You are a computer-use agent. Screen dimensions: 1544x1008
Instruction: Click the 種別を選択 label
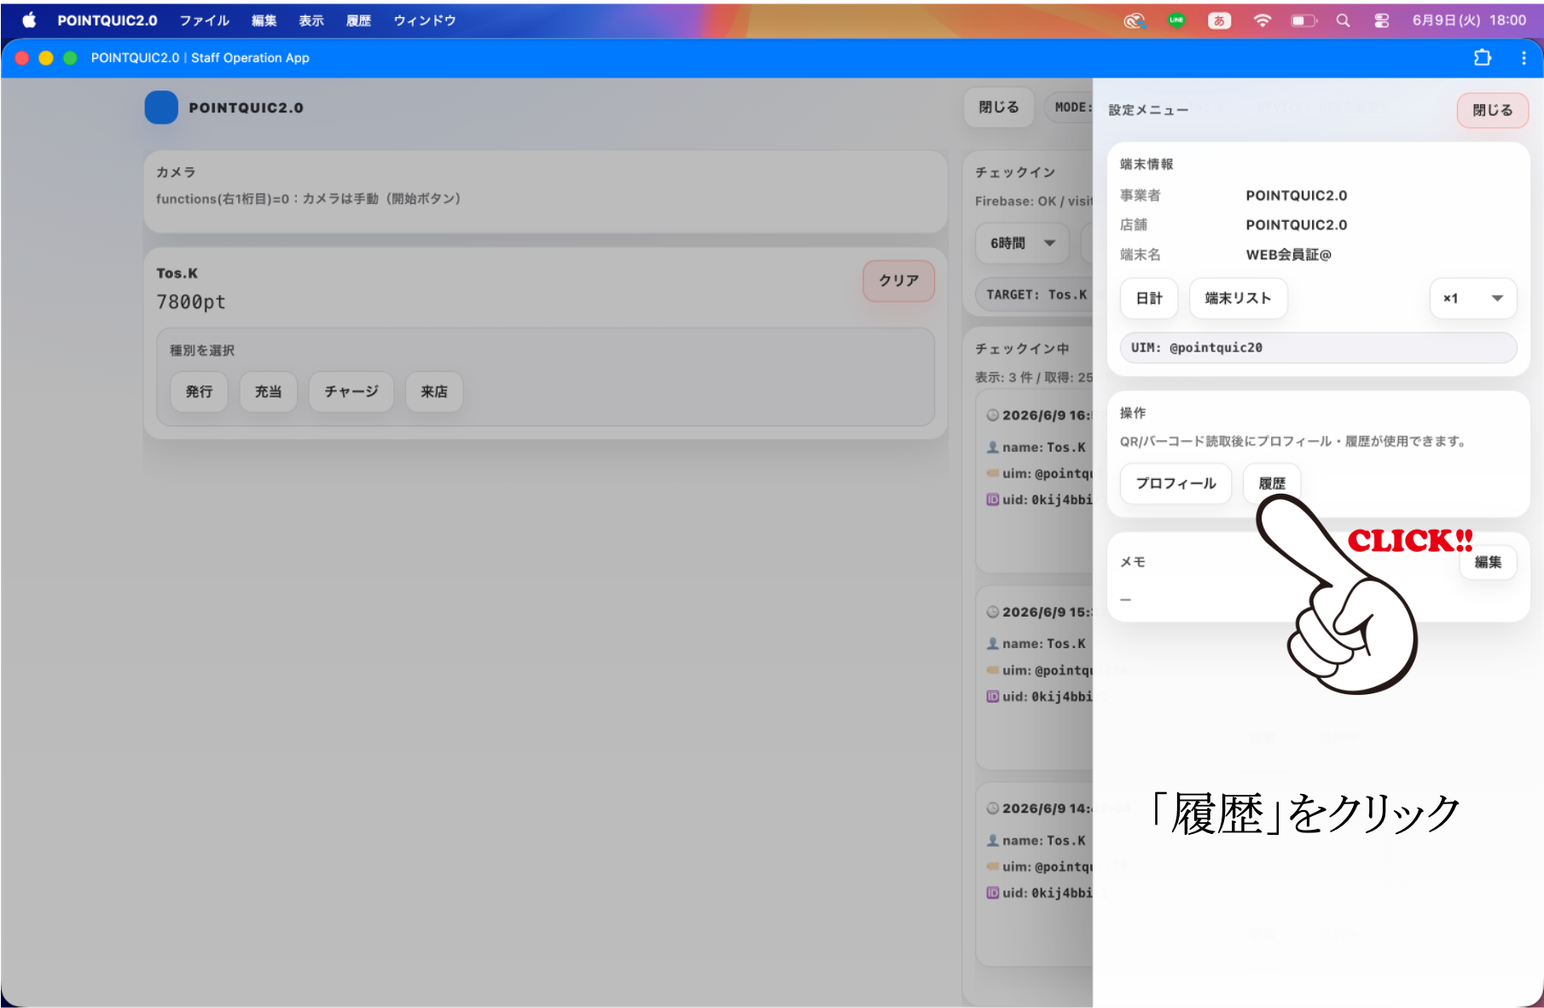(x=202, y=350)
